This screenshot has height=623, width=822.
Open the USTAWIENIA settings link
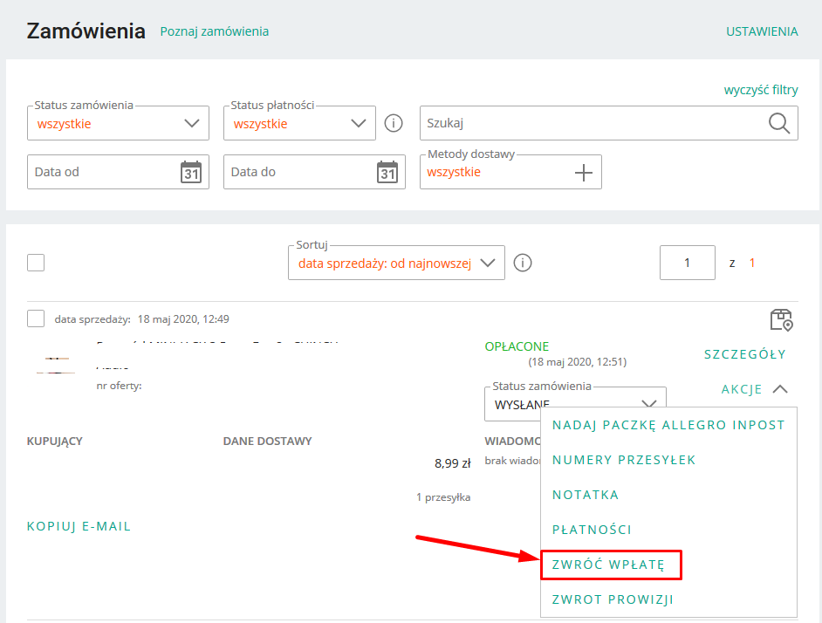click(x=761, y=31)
